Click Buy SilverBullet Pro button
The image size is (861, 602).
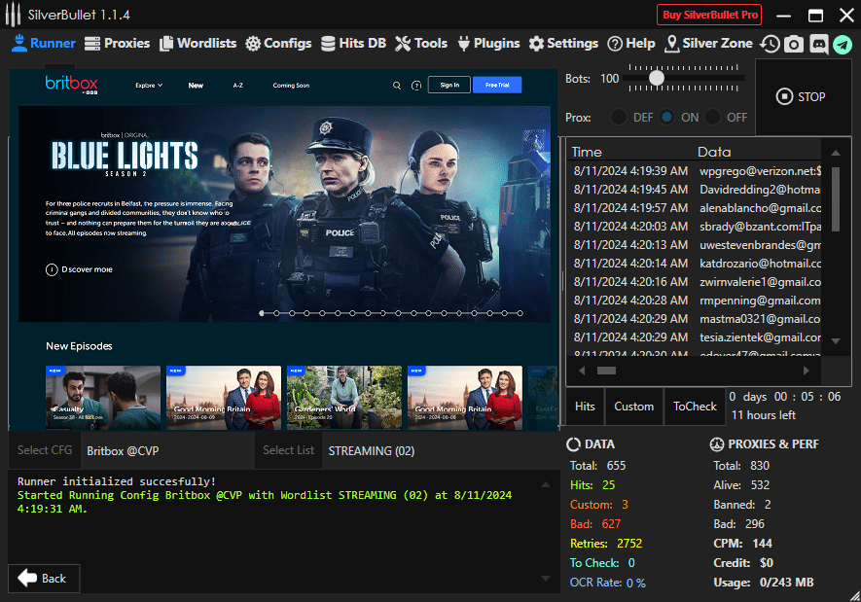tap(709, 15)
